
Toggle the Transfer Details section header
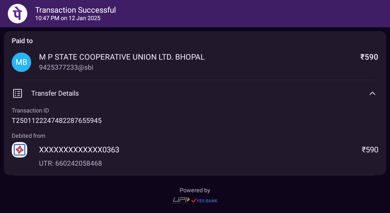coord(195,93)
